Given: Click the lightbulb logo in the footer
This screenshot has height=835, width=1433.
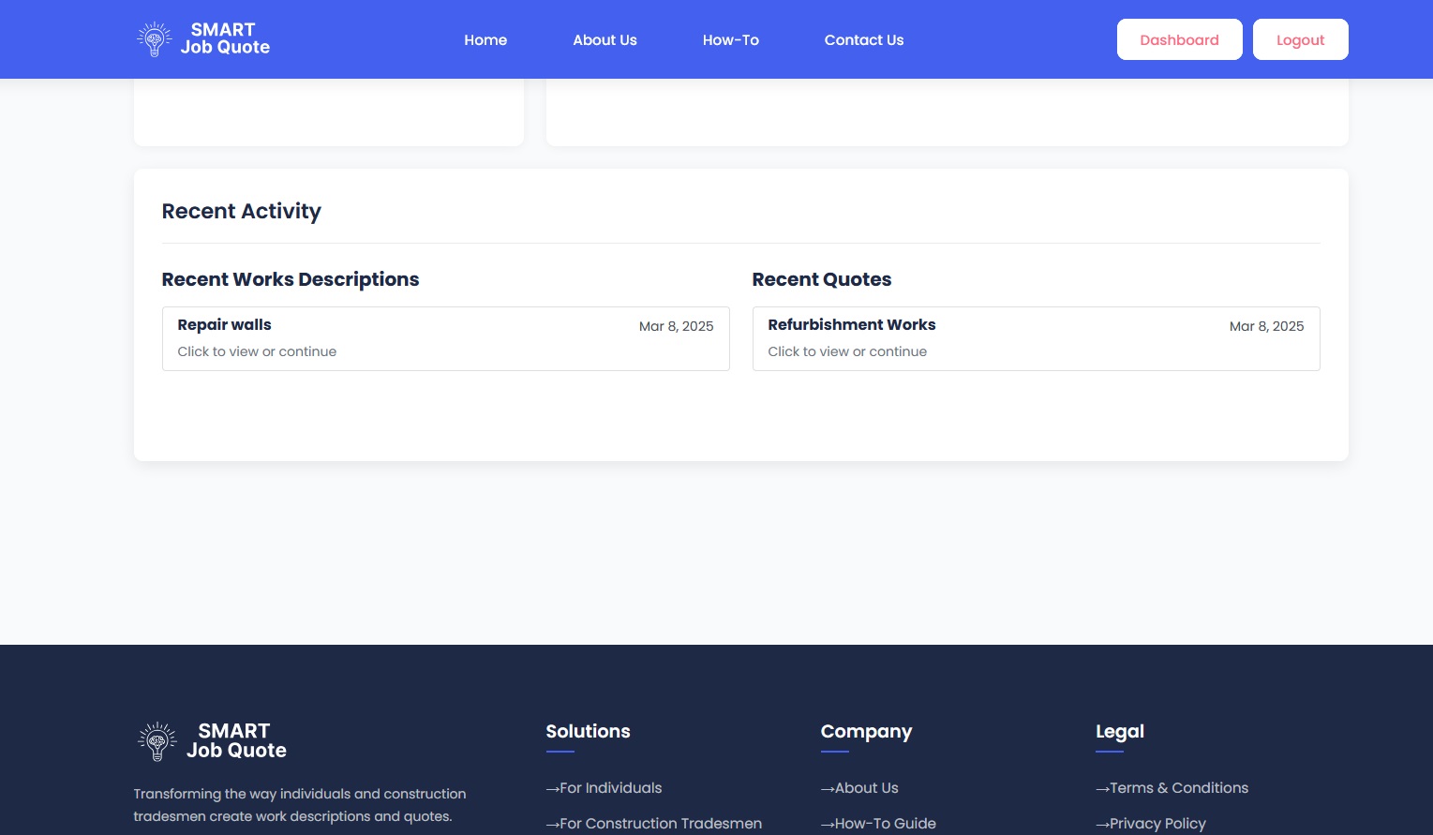Looking at the screenshot, I should (157, 741).
